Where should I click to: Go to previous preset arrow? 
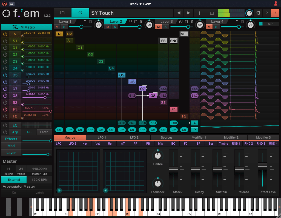point(179,13)
